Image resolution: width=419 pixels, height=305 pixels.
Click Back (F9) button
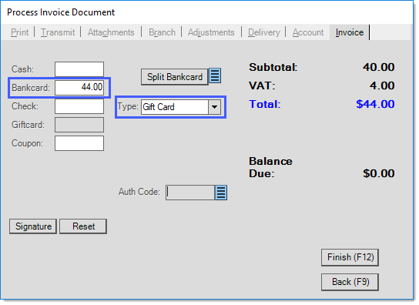[x=350, y=282]
